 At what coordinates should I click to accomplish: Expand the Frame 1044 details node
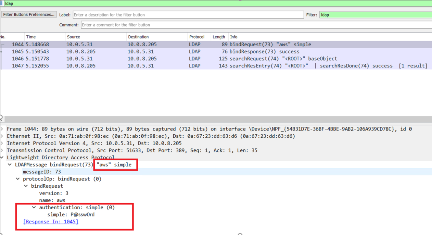pyautogui.click(x=2, y=129)
